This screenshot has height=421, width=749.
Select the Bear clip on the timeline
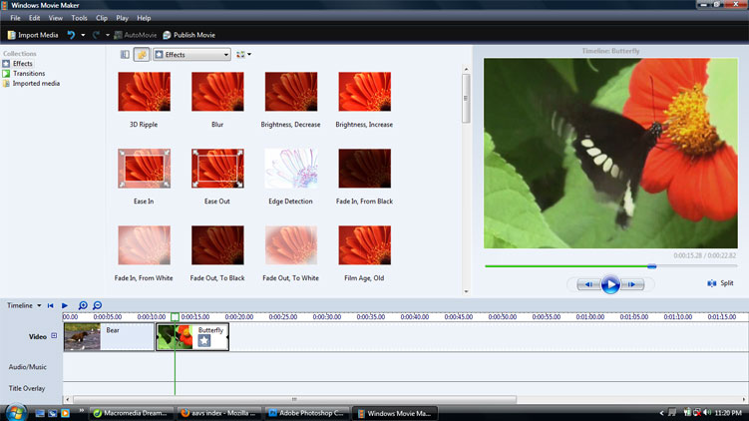click(109, 337)
